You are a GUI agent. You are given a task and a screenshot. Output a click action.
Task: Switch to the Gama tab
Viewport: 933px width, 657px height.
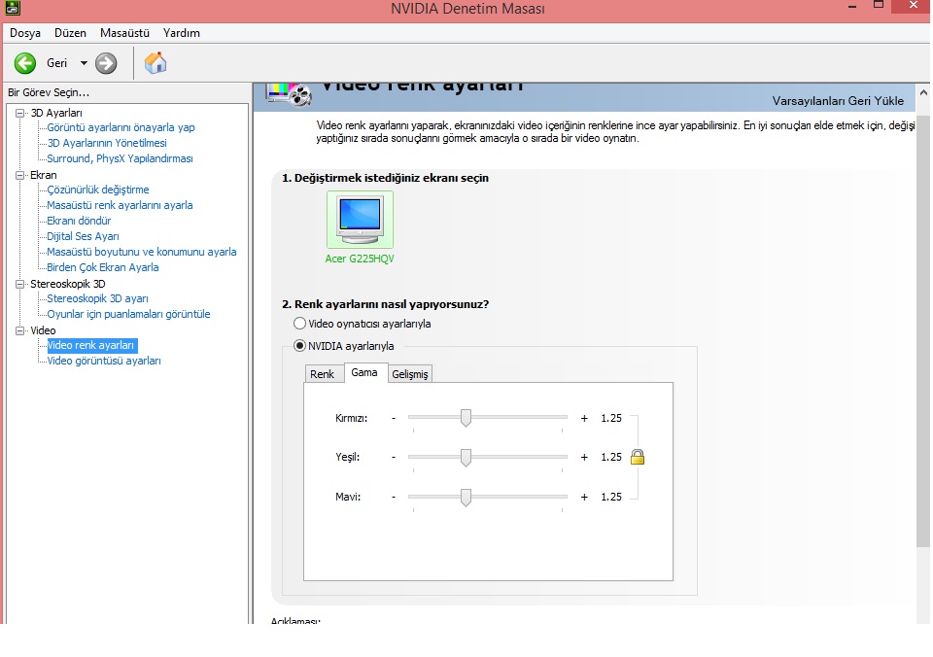pyautogui.click(x=364, y=372)
